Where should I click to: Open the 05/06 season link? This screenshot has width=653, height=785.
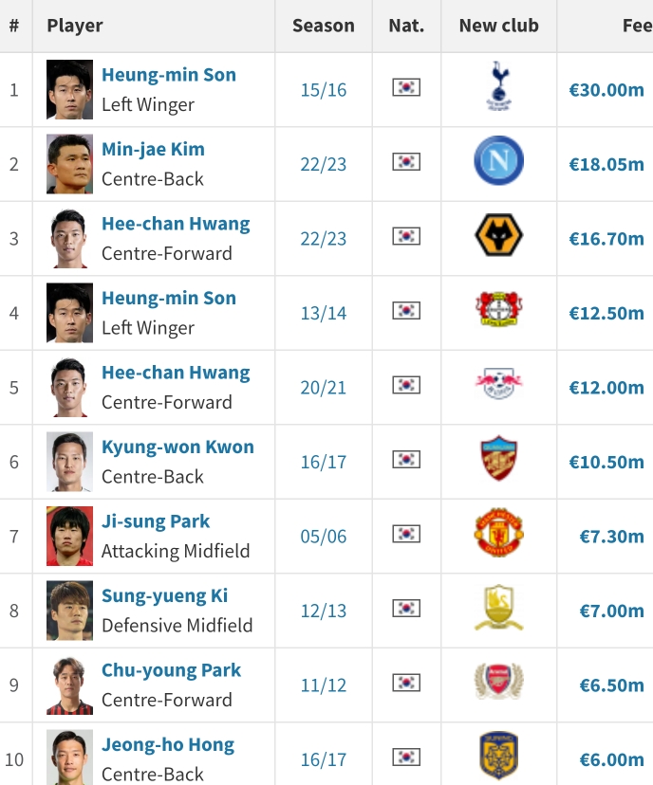coord(324,537)
